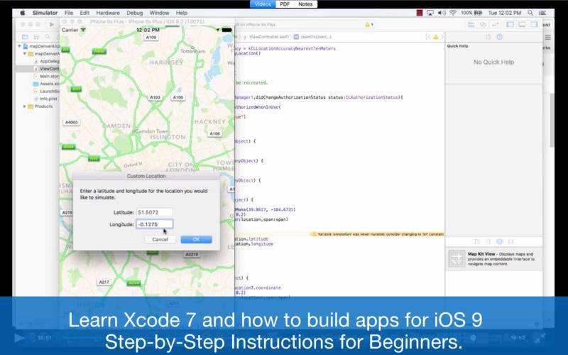Collapse the mapDenverA group folder
This screenshot has height=355, width=568.
click(x=25, y=54)
